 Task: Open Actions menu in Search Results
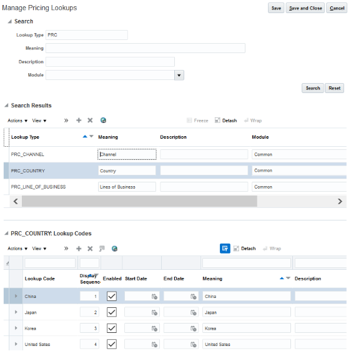pyautogui.click(x=17, y=121)
